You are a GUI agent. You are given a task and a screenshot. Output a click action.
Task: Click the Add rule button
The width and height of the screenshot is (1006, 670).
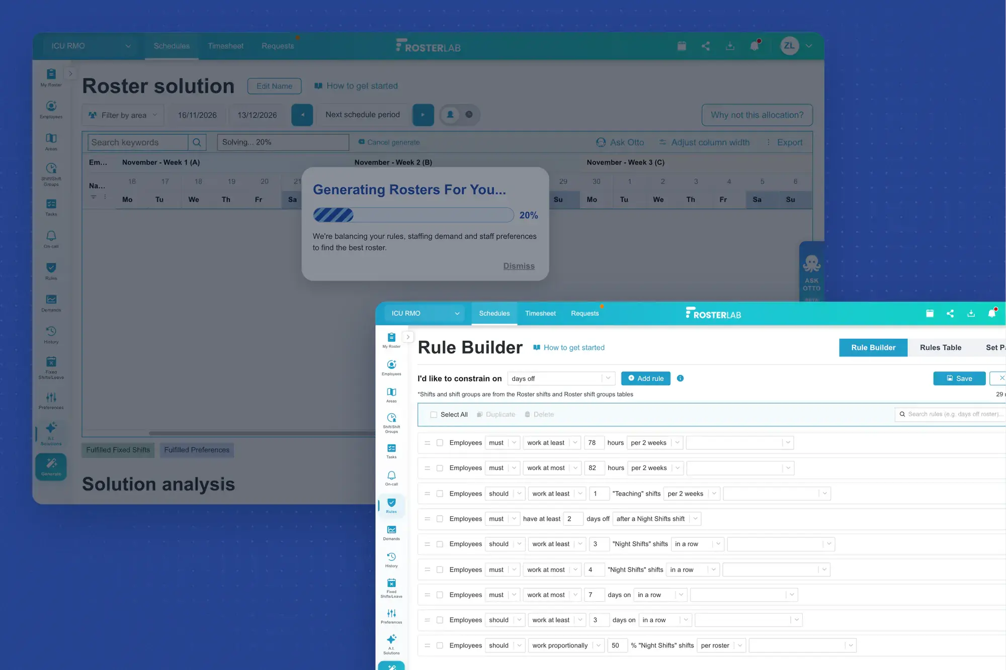coord(646,378)
